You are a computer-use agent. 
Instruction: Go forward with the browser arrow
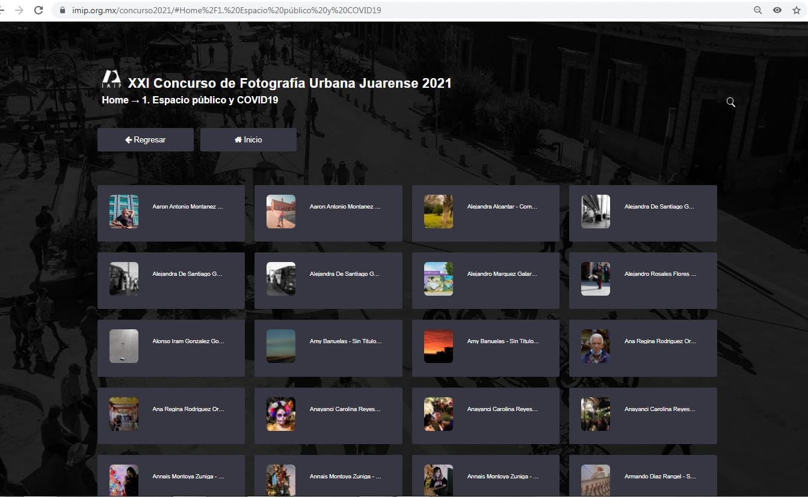(19, 10)
